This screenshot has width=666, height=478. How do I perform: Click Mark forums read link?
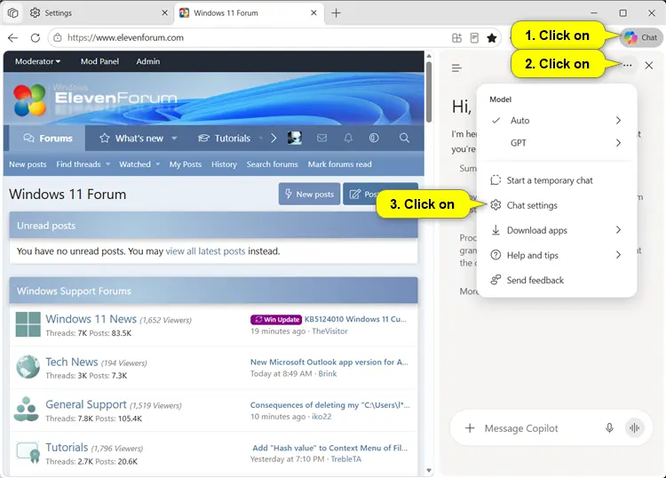tap(340, 164)
